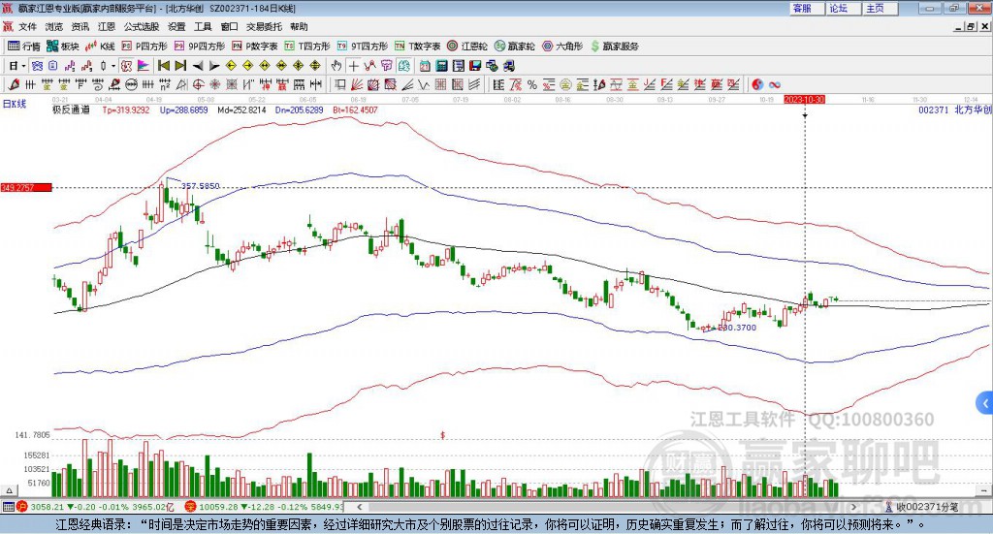Open the P数字表 number table
993x534 pixels.
255,47
